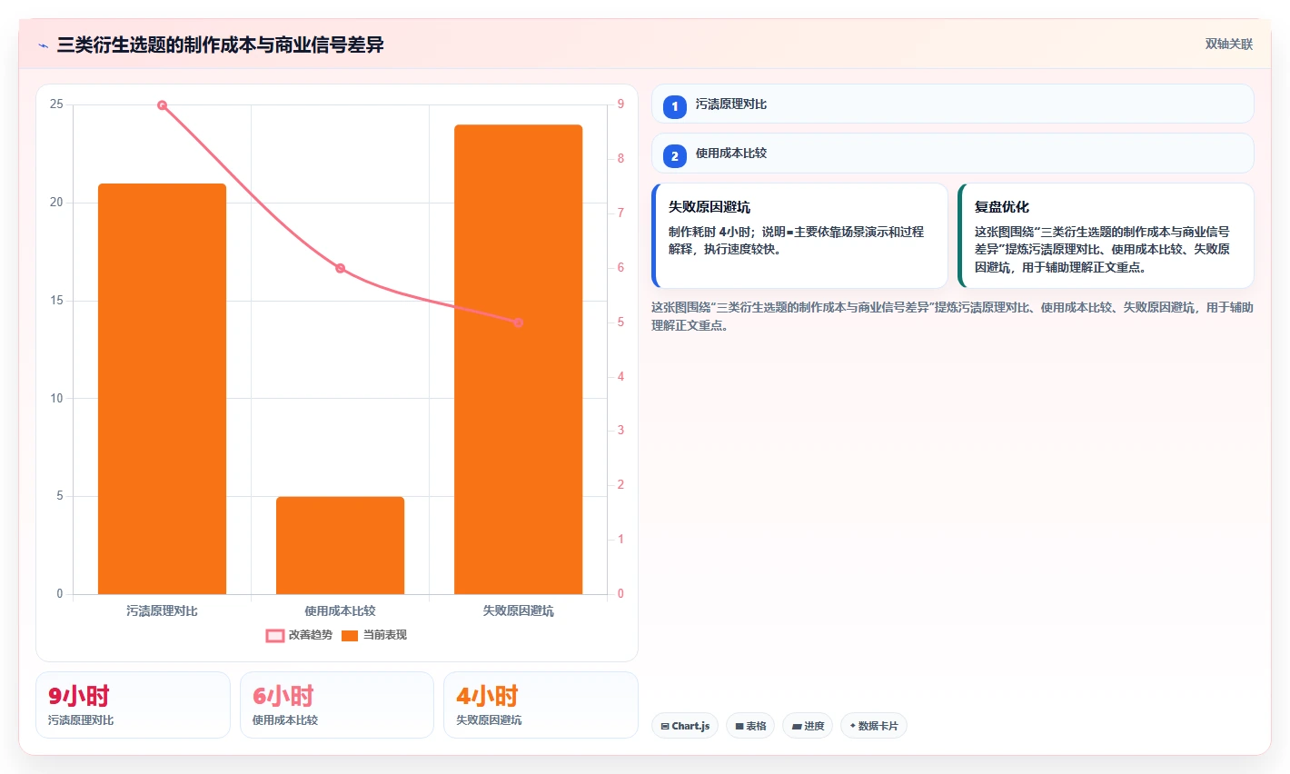Click the 使用成本比较 orange bar

coord(340,545)
